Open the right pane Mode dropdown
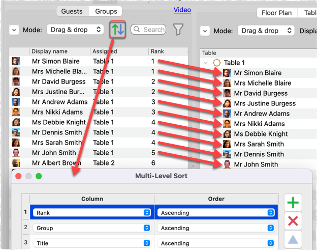This screenshot has height=250, width=317. coord(266,31)
